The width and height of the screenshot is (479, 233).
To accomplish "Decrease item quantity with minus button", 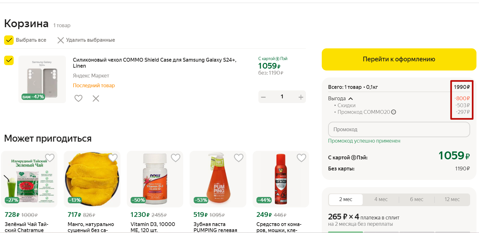I will point(263,97).
